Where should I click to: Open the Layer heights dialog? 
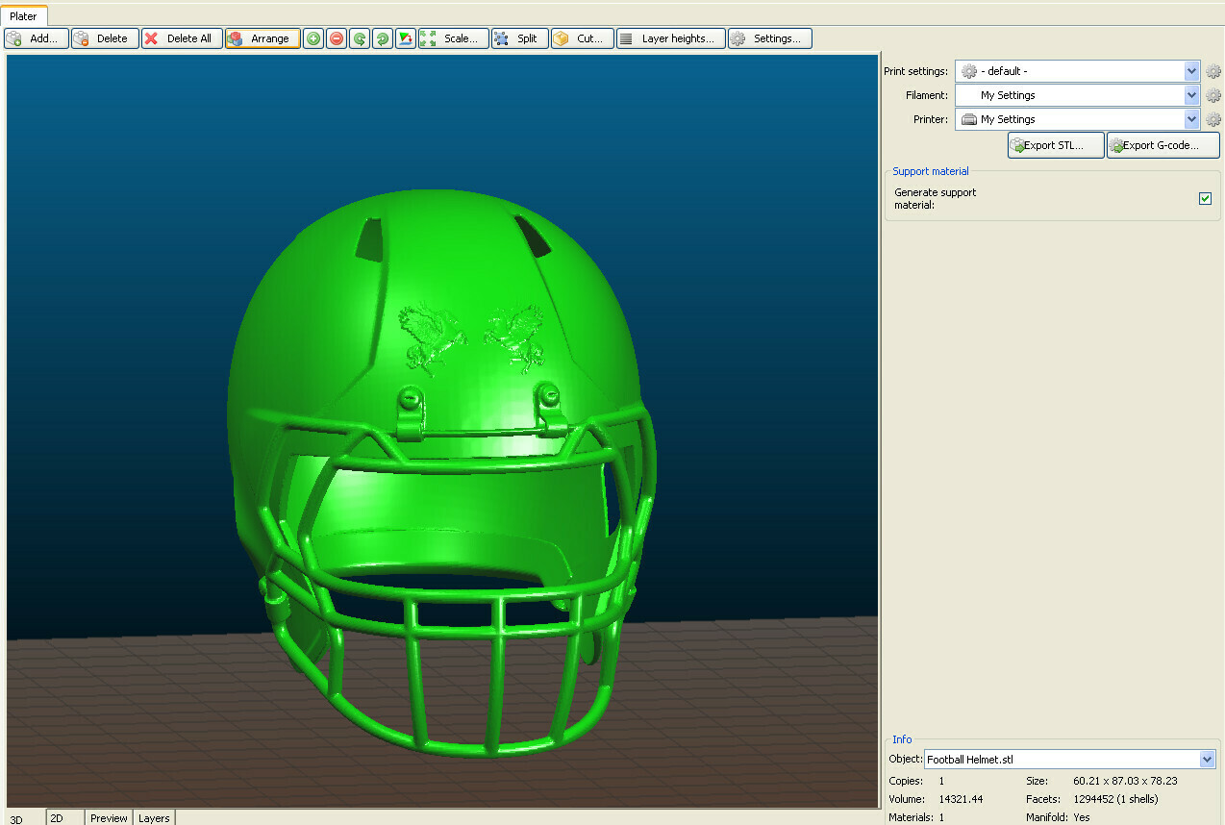[x=670, y=38]
